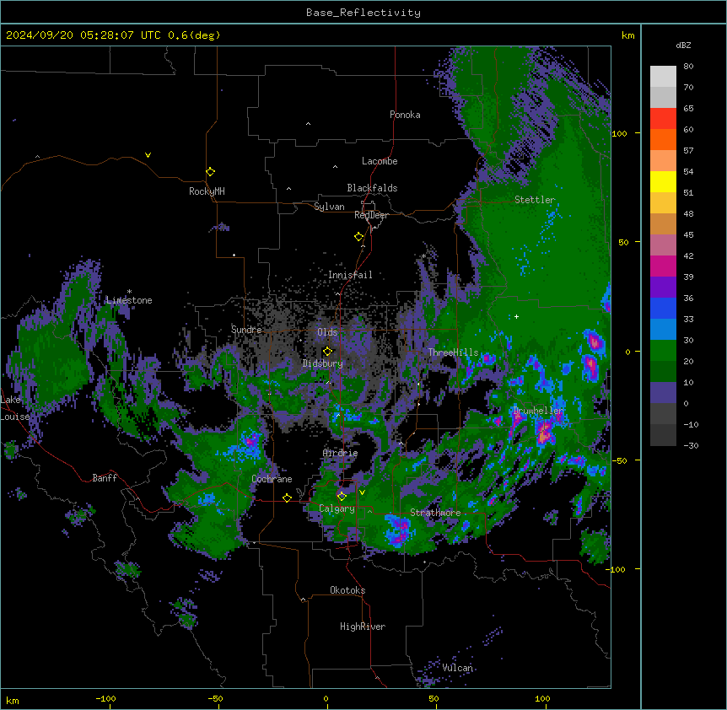This screenshot has height=710, width=727.
Task: Click the light gray 70-80 dBZ legend swatch
Action: point(663,77)
